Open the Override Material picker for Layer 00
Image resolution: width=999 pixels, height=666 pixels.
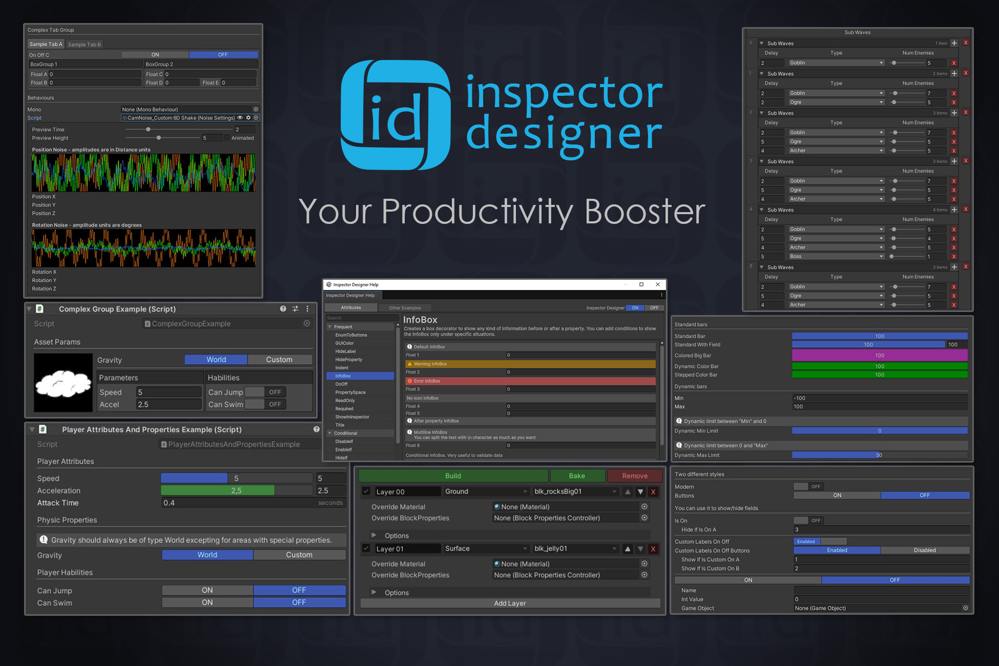coord(644,507)
